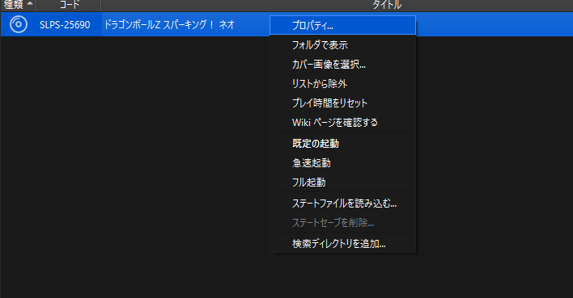The width and height of the screenshot is (573, 298).
Task: Launch game with 既定の起動
Action: [343, 143]
